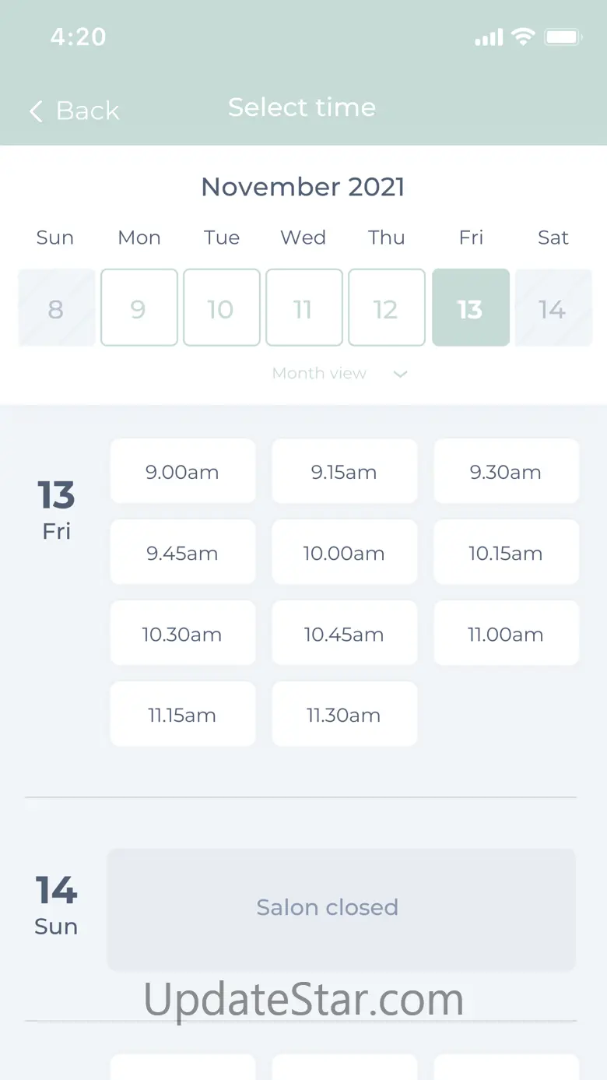Viewport: 607px width, 1080px height.
Task: Open the Month view calendar label
Action: pos(319,374)
